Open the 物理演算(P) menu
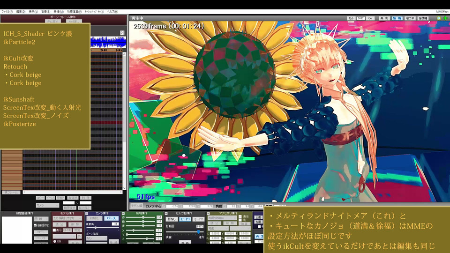This screenshot has width=450, height=253. click(x=74, y=12)
